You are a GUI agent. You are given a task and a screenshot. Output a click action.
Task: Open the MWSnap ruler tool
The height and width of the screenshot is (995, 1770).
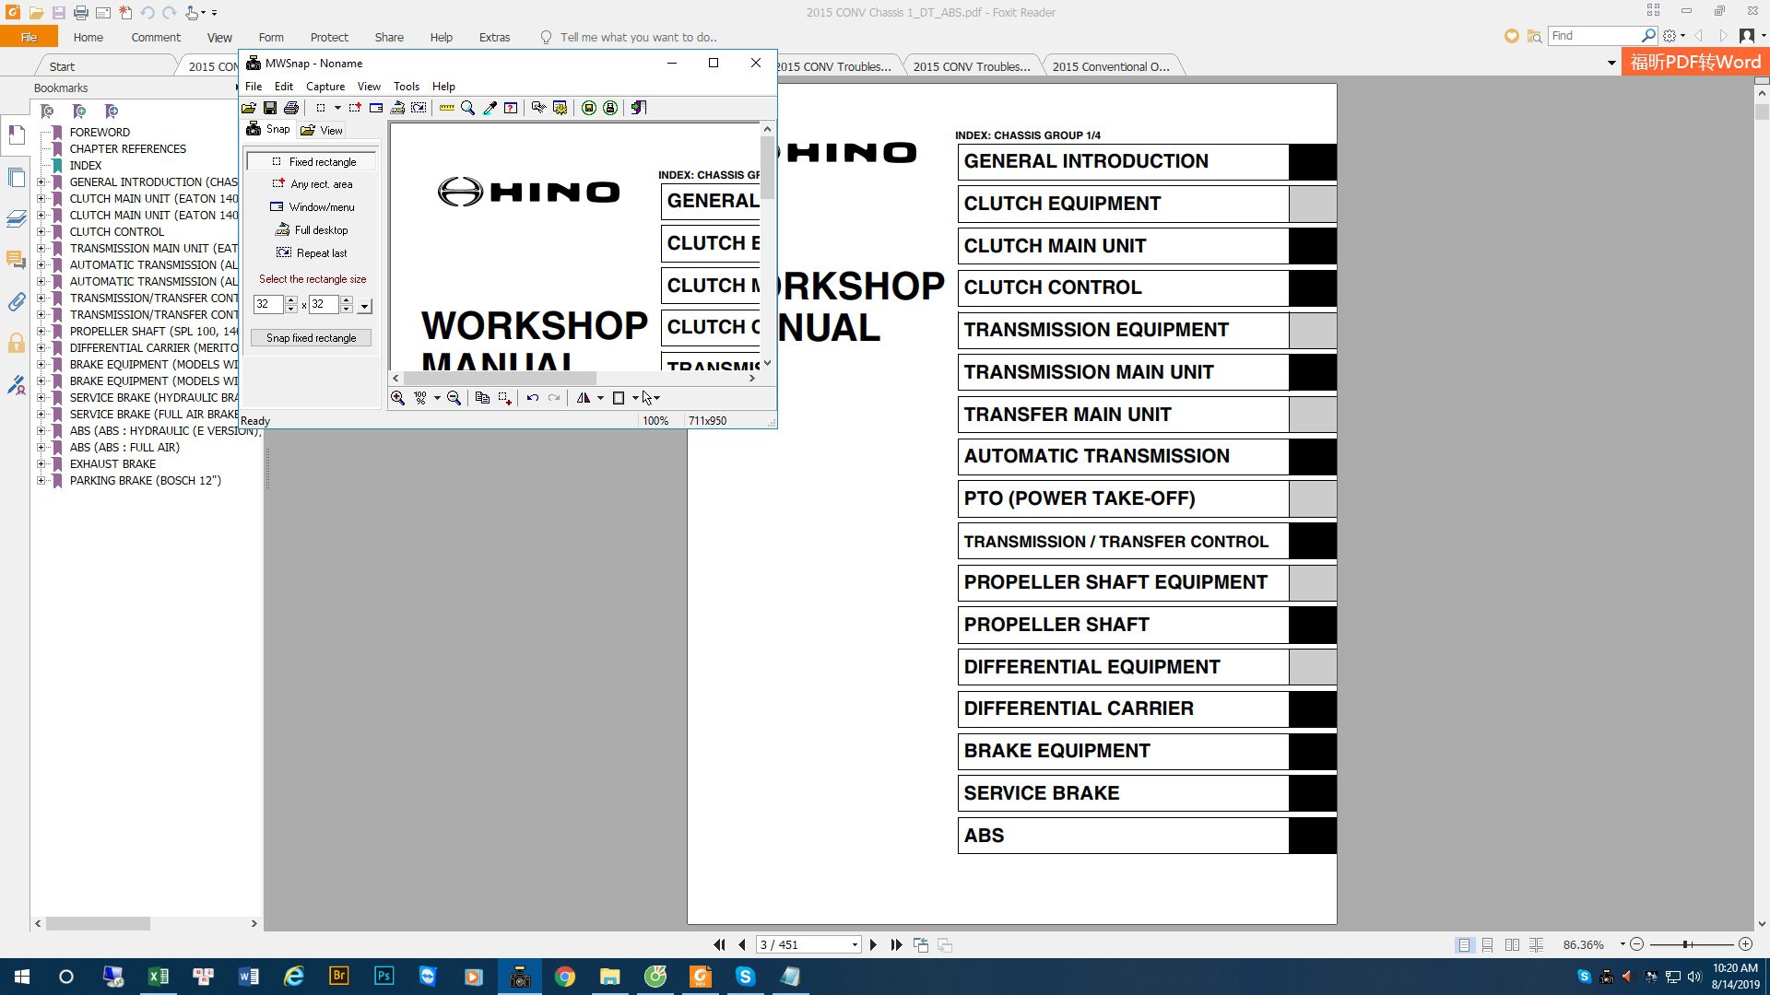click(x=447, y=108)
